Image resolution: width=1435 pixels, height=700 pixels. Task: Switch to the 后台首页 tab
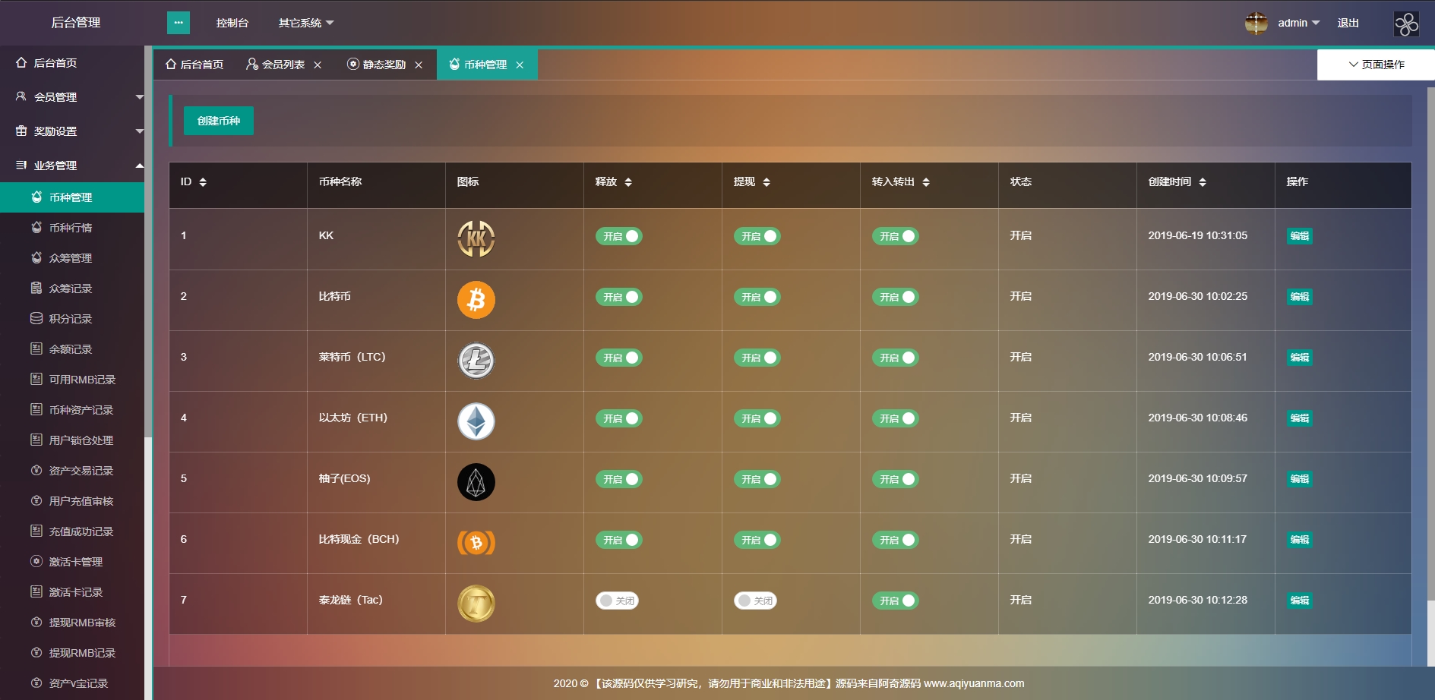pyautogui.click(x=194, y=65)
